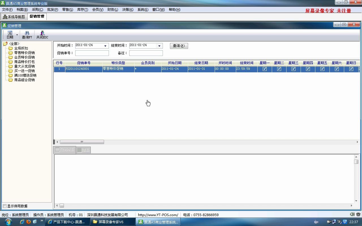The height and width of the screenshot is (226, 362).
Task: Open the http://www.YT-POS.com/ link
Action: coord(158,215)
